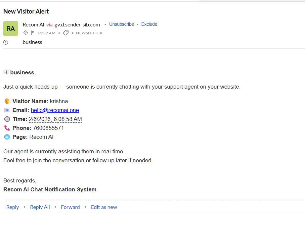Click the Recom AI Chat Notification System signature

pos(50,189)
